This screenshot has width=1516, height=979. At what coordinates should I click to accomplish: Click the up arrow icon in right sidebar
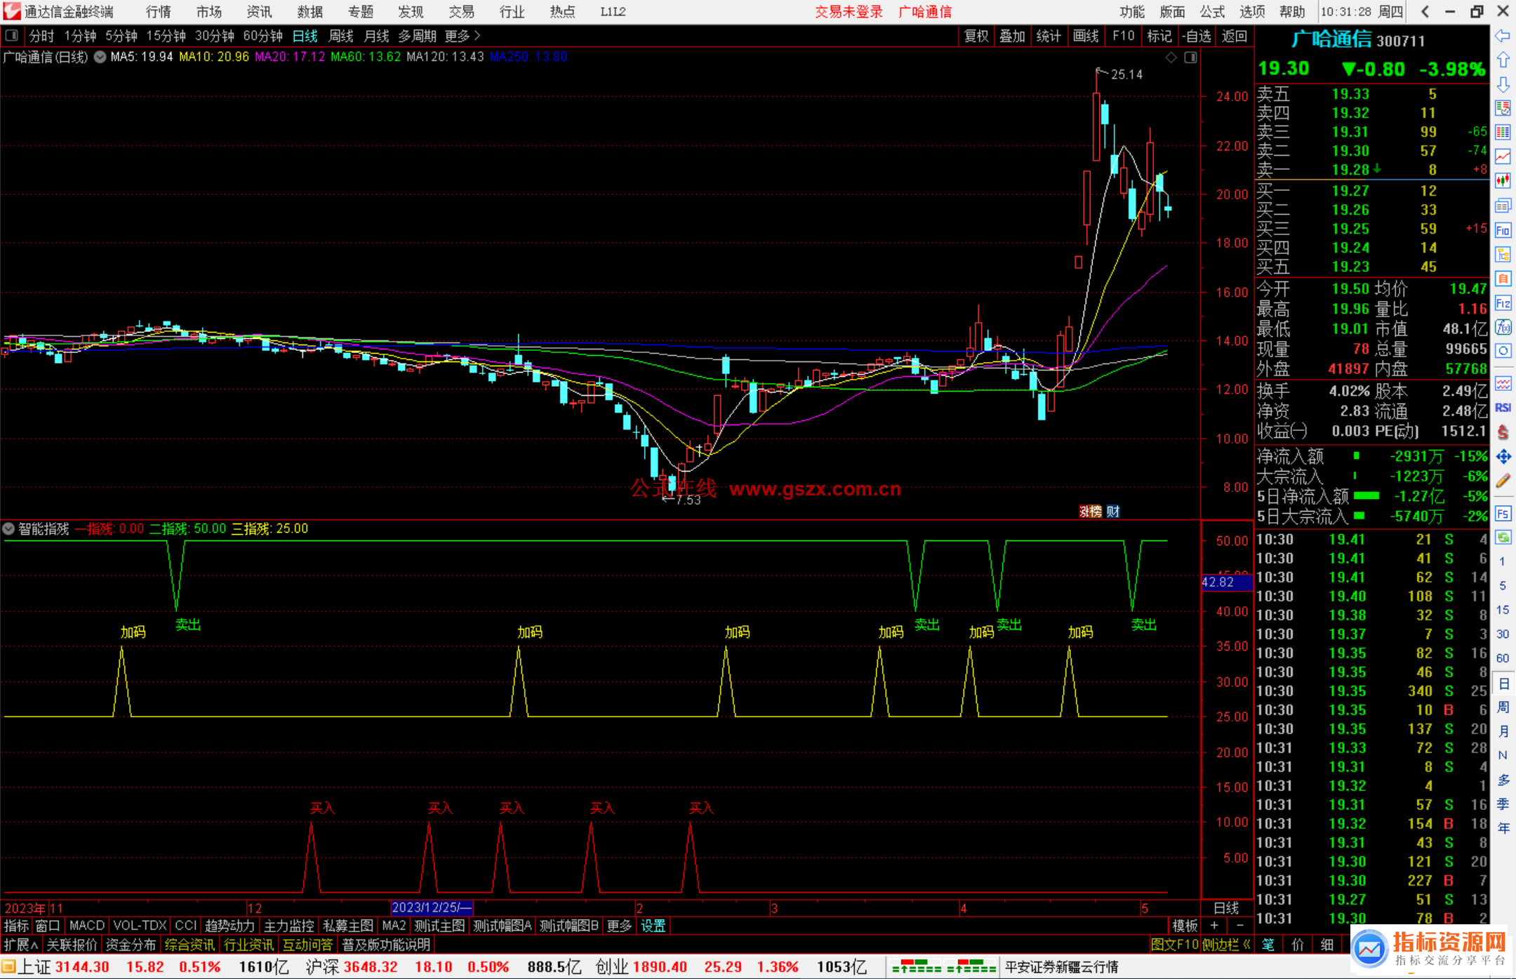pos(1503,60)
